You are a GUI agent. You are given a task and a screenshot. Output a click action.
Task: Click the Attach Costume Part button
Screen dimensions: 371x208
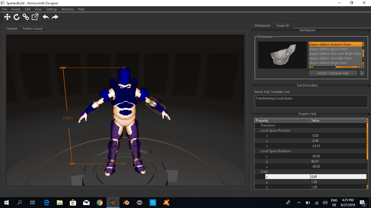coord(333,73)
